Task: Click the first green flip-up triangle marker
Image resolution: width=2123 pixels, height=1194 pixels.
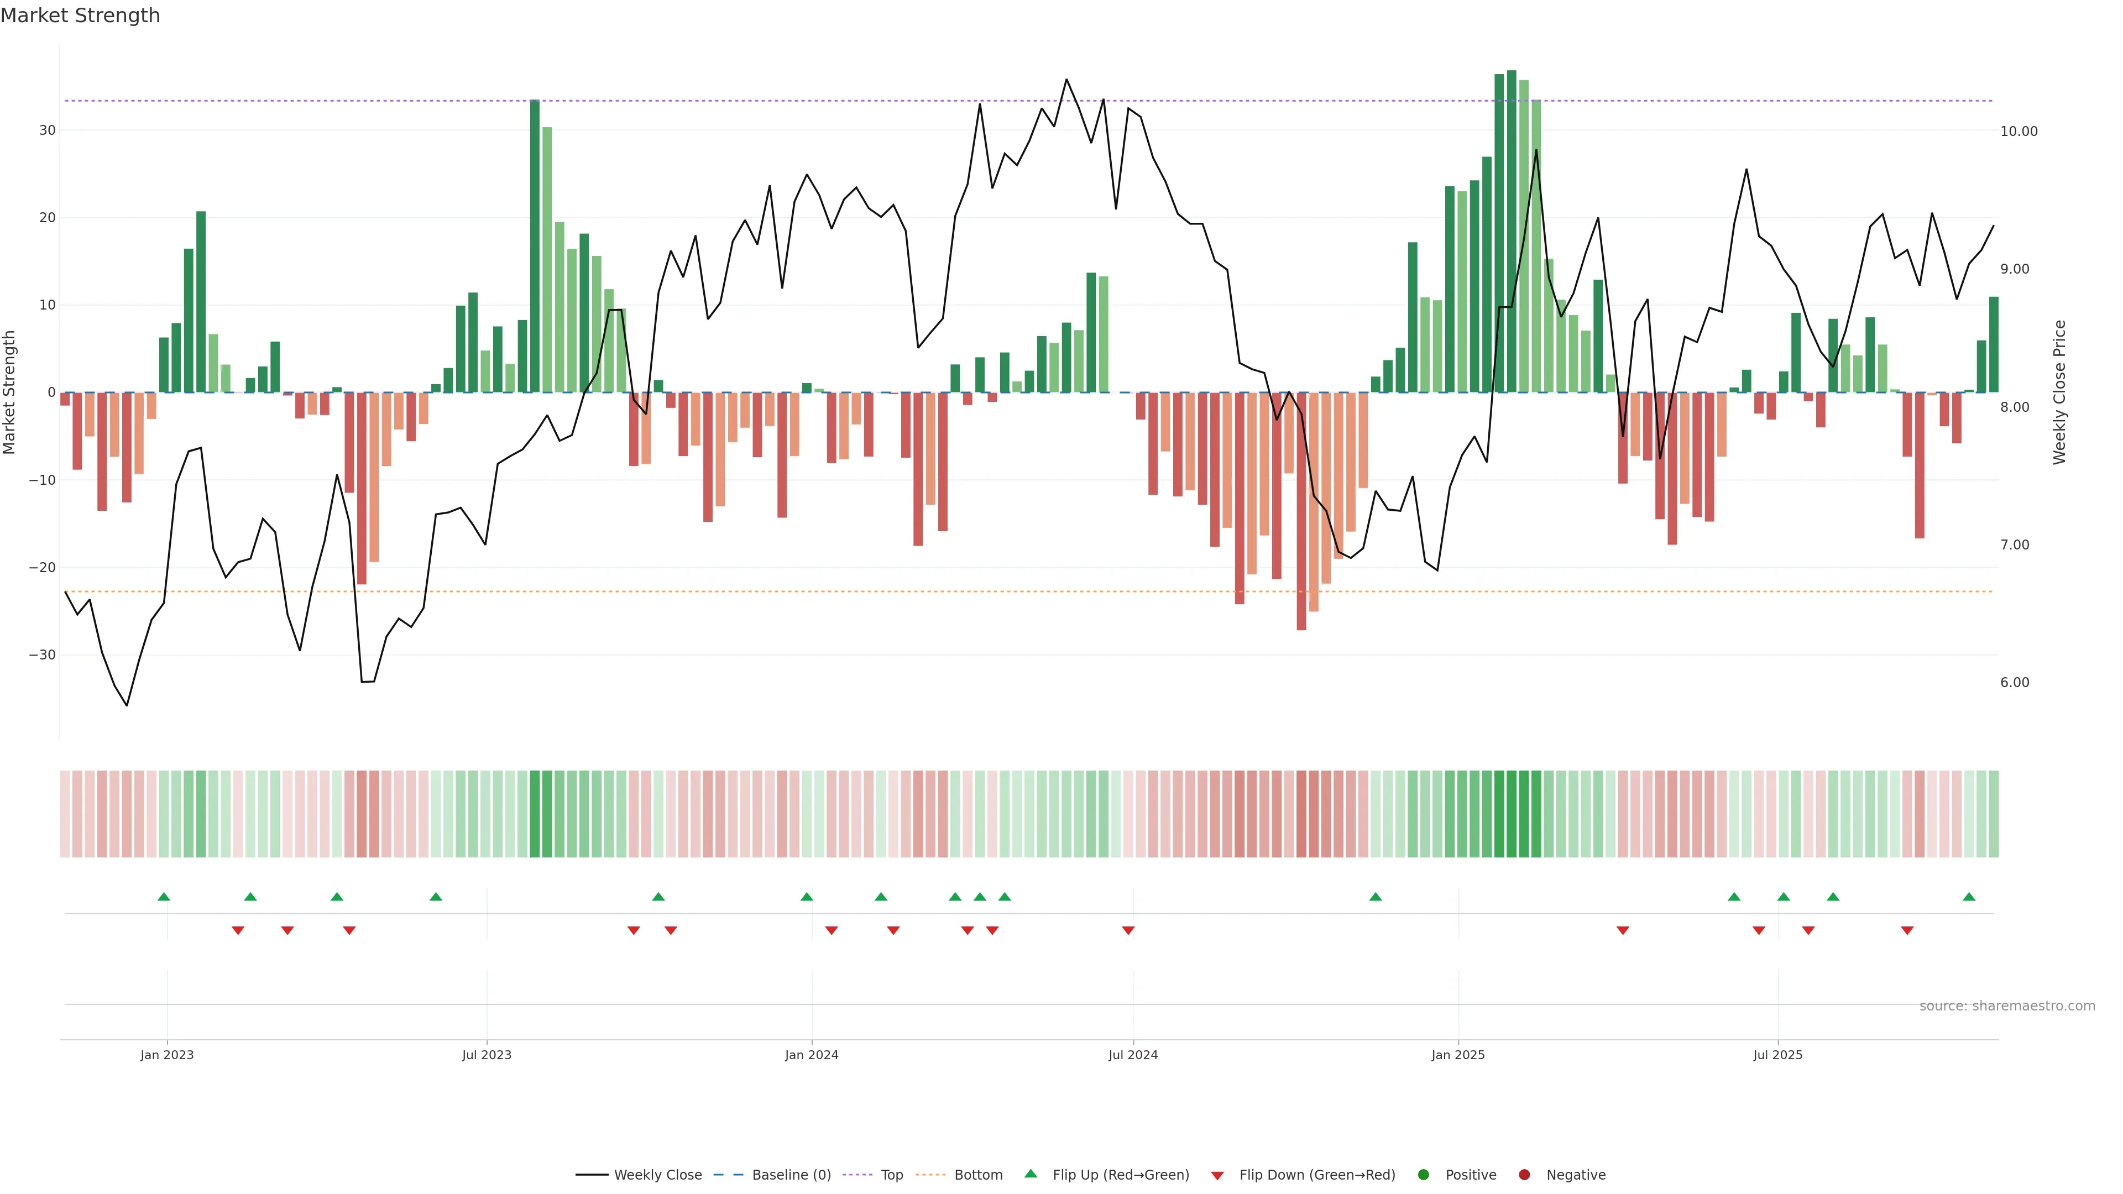Action: [x=164, y=897]
